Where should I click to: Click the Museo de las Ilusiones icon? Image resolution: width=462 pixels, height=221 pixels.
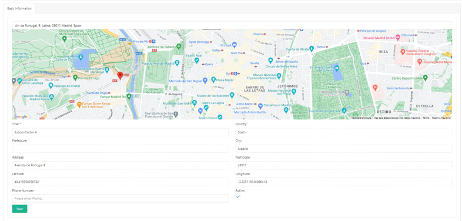(x=232, y=95)
